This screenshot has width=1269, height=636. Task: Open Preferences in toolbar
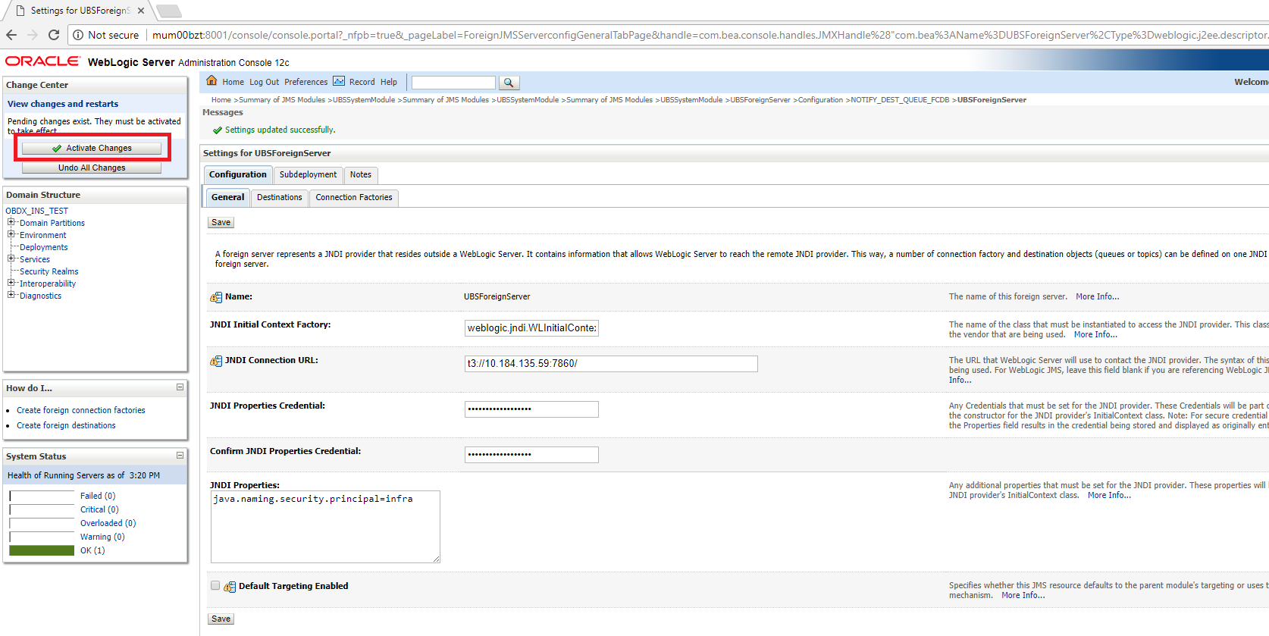tap(306, 82)
